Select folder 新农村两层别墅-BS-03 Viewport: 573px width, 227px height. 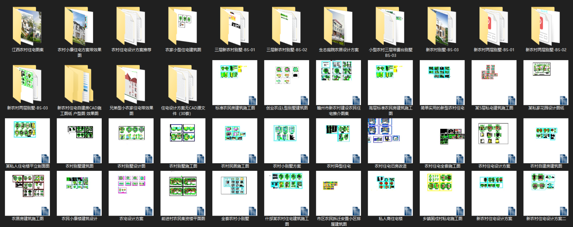[x=28, y=84]
